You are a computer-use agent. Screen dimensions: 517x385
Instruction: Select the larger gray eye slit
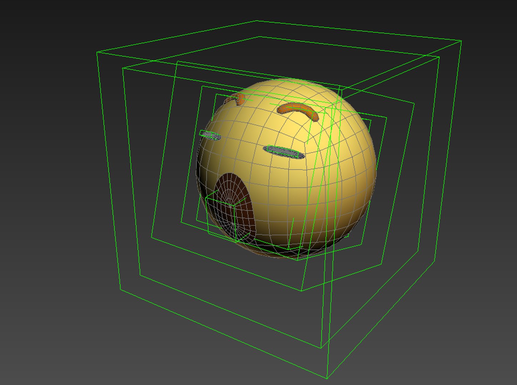pyautogui.click(x=284, y=152)
